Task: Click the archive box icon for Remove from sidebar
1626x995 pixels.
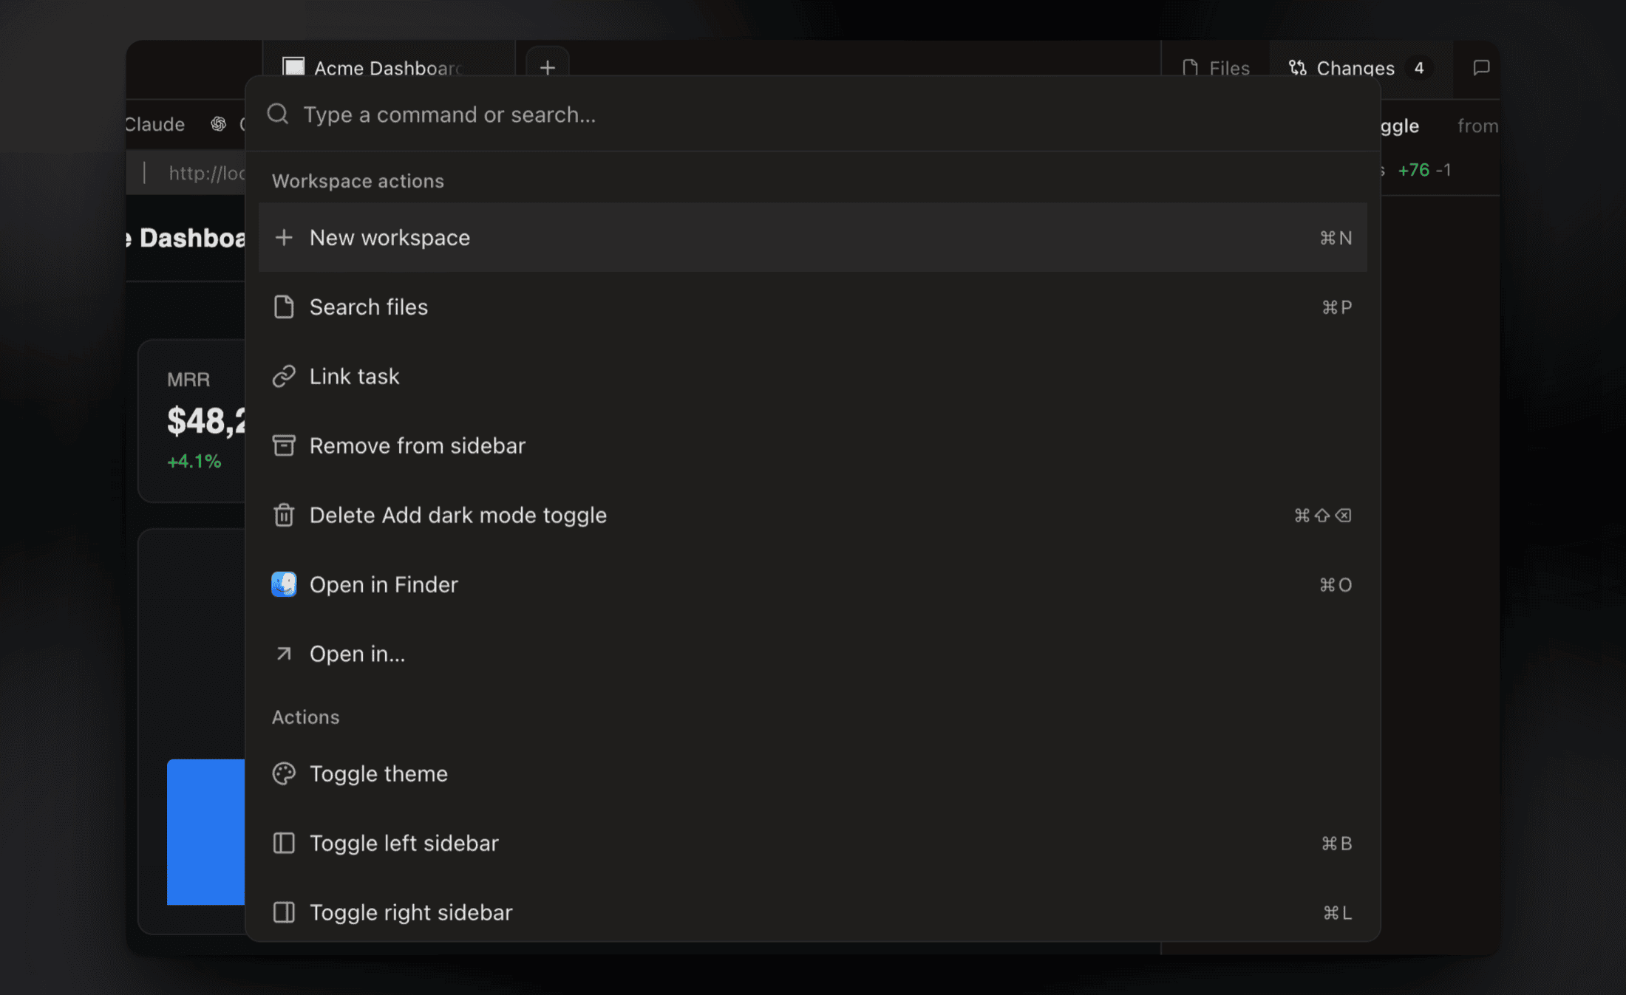Action: click(x=284, y=446)
